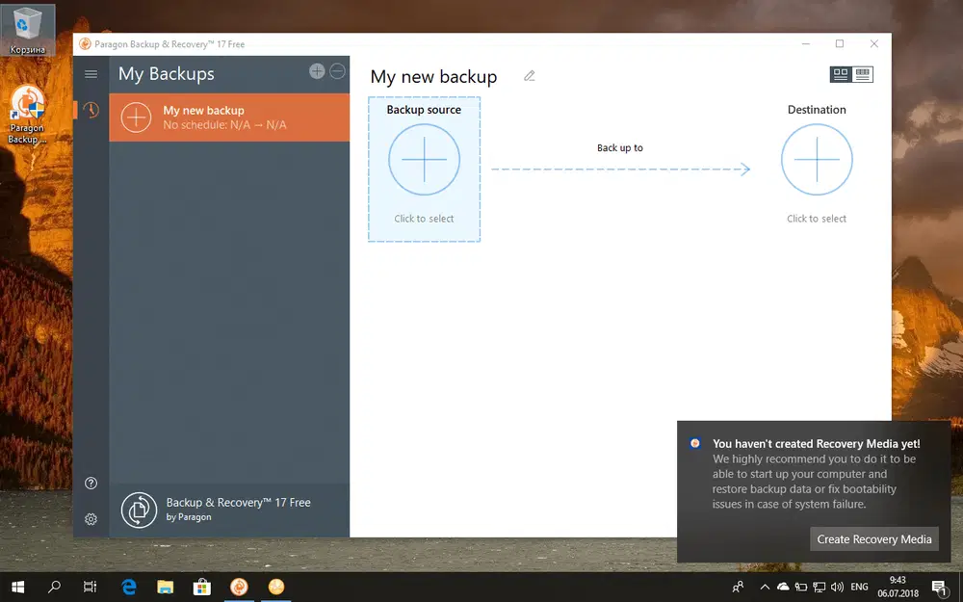Click 'Click to select' under Destination
The image size is (963, 602).
click(x=817, y=219)
